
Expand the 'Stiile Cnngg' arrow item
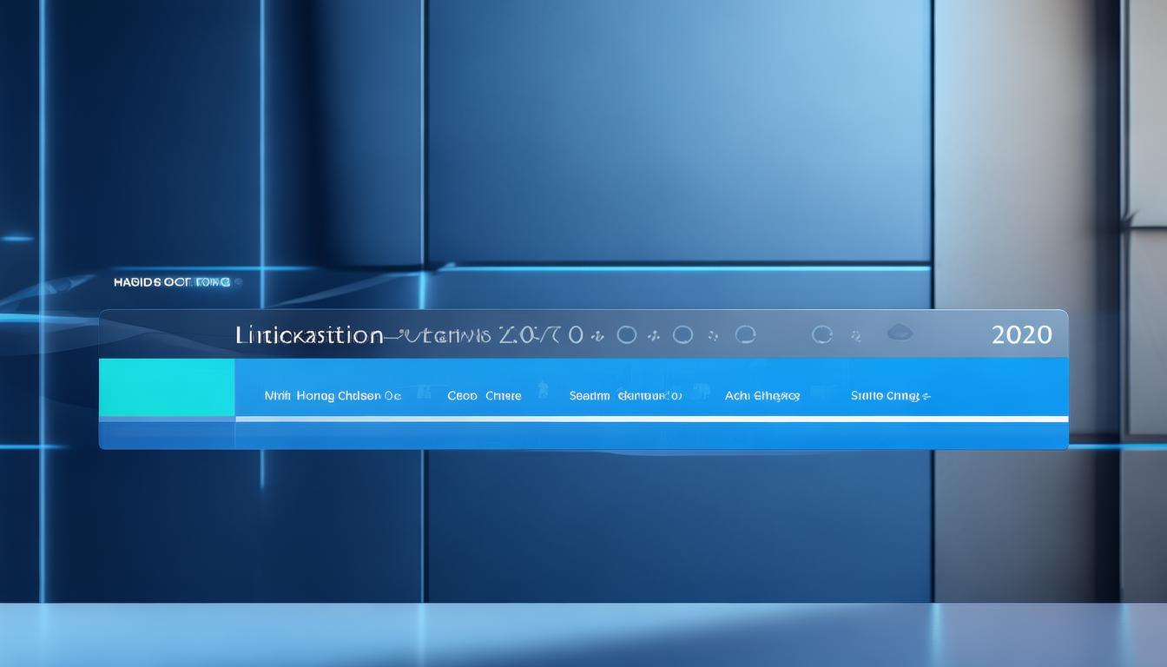(x=890, y=396)
